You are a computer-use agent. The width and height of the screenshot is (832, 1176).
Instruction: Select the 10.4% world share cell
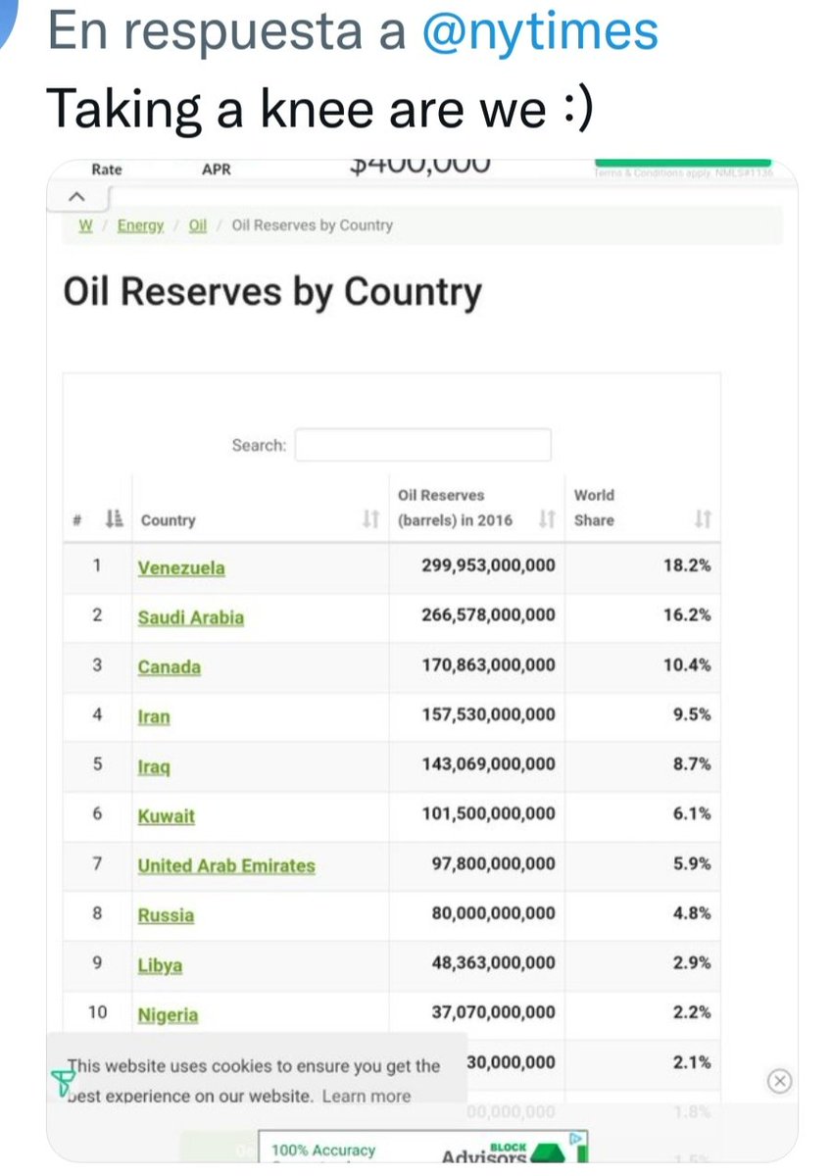pyautogui.click(x=687, y=665)
